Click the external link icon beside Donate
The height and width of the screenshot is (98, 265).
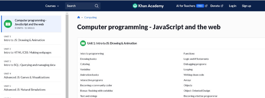222,6
